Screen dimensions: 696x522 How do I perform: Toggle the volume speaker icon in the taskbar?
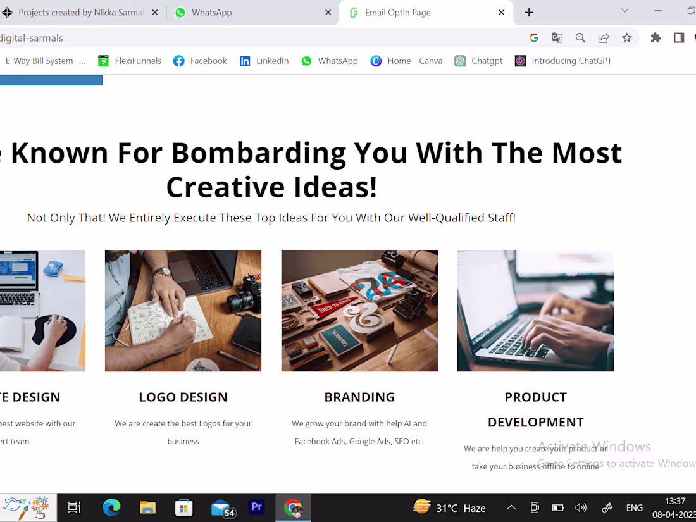pos(581,507)
